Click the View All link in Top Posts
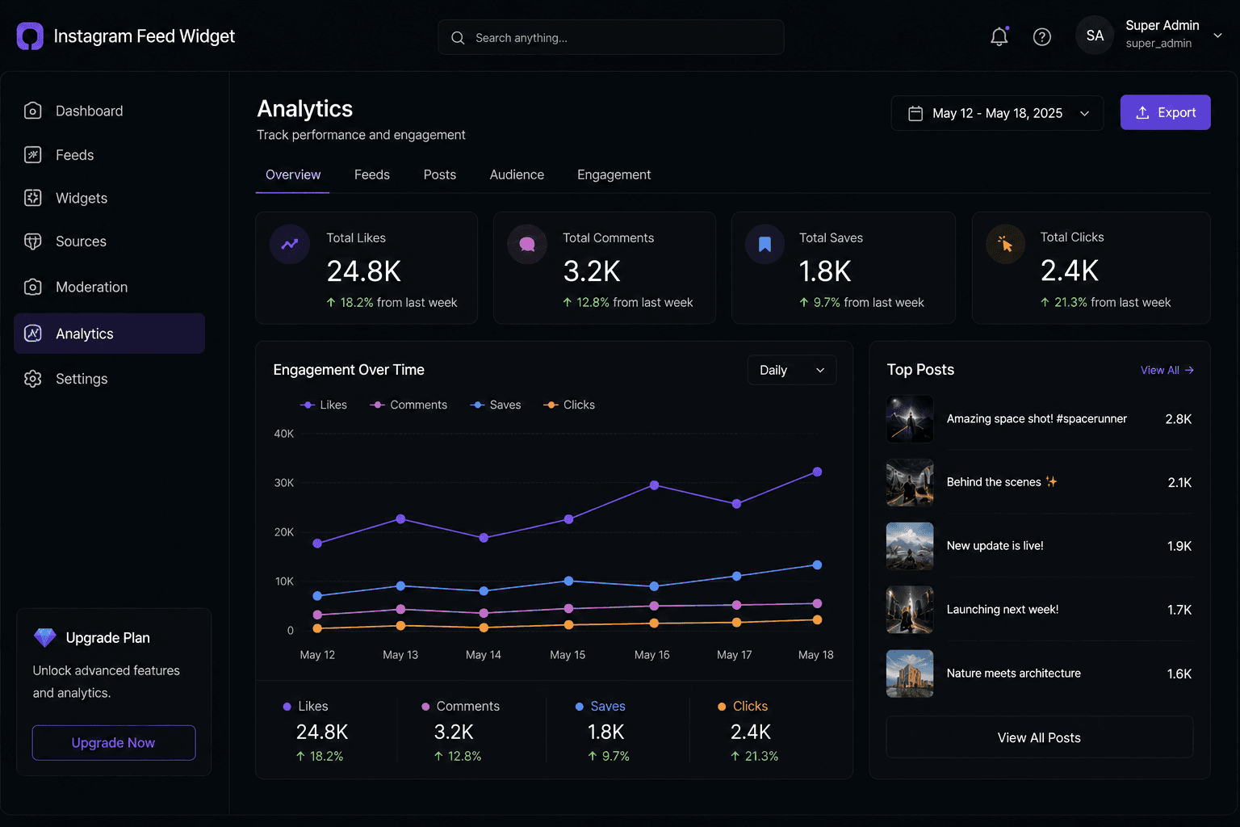1240x827 pixels. click(x=1167, y=370)
